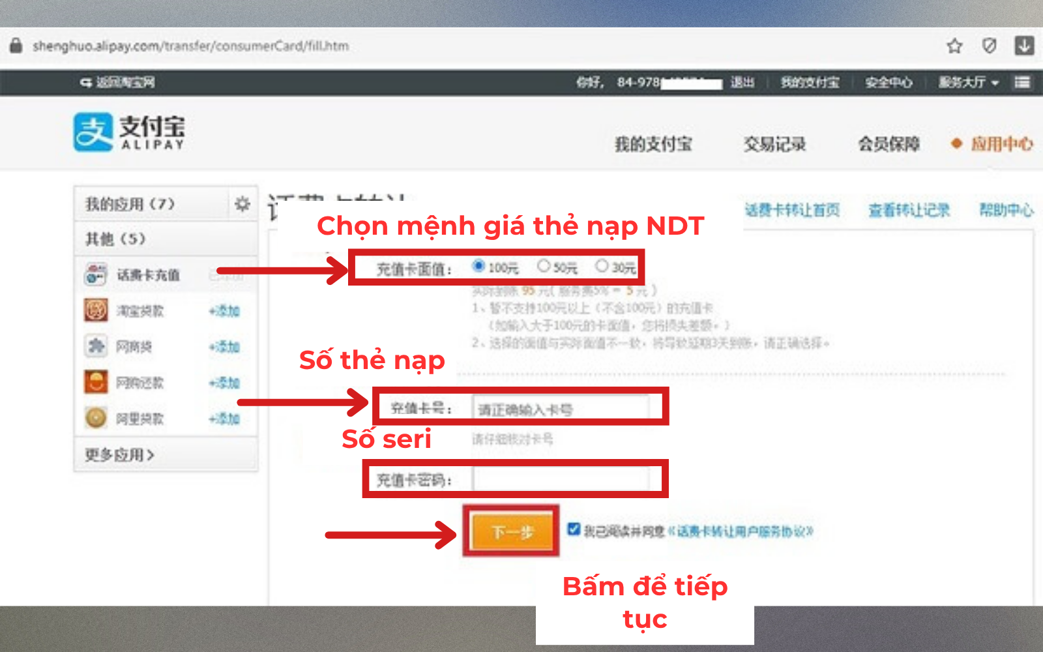The height and width of the screenshot is (652, 1043).
Task: Open the 会员保障 navigation tab
Action: pos(889,144)
